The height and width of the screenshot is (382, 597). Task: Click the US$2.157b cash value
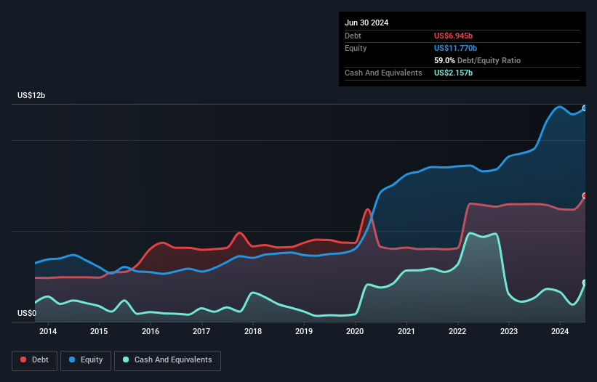(453, 73)
